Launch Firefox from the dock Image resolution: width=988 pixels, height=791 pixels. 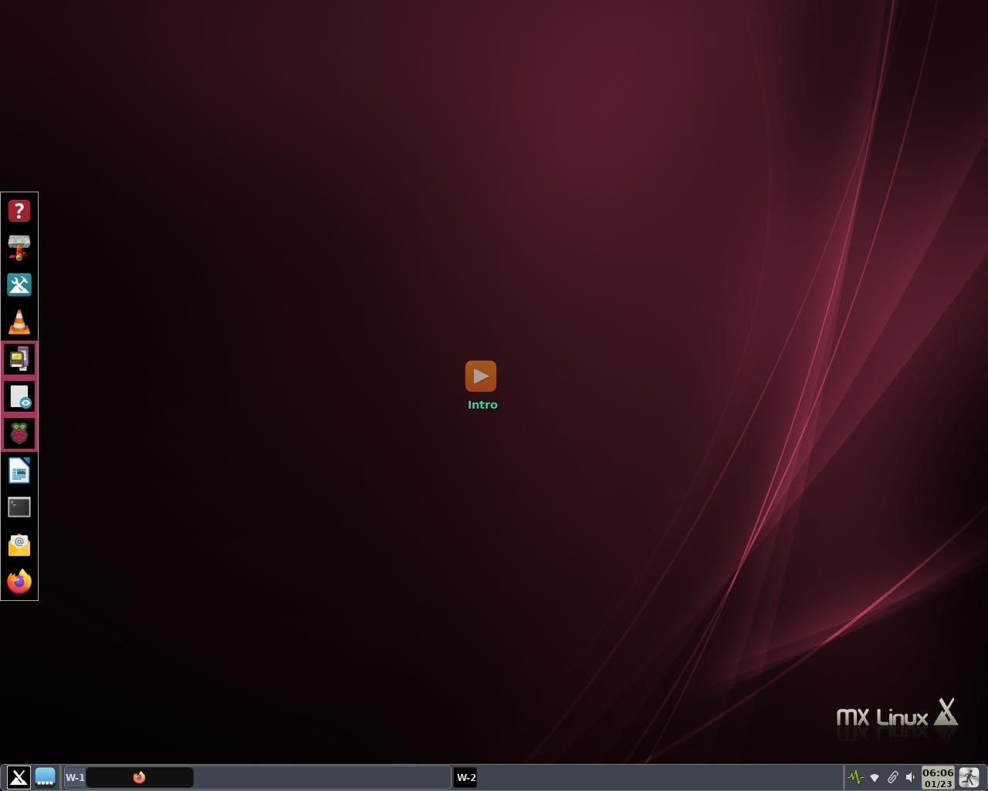pos(19,582)
